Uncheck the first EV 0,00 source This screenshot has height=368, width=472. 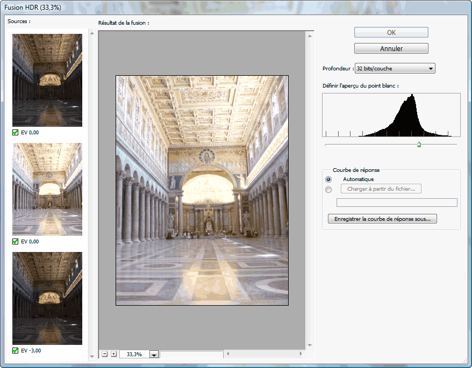pyautogui.click(x=16, y=132)
